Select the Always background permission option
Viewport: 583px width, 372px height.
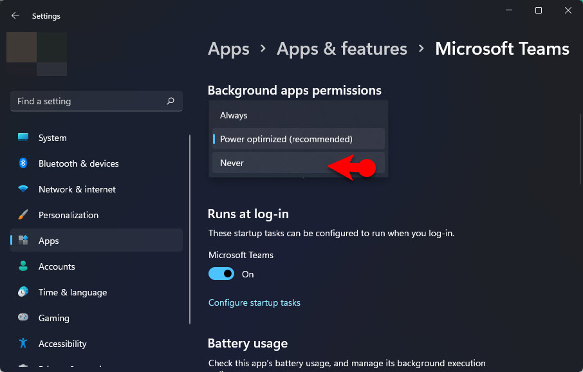[x=298, y=115]
